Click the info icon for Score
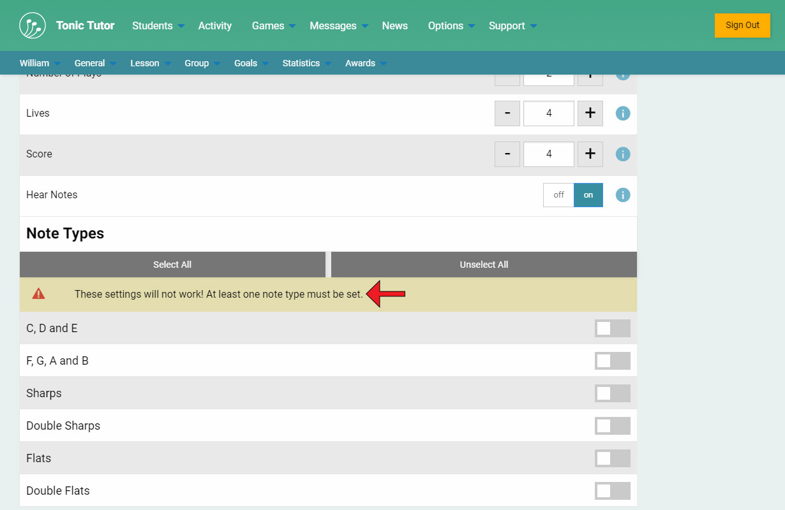Image resolution: width=785 pixels, height=510 pixels. coord(622,154)
